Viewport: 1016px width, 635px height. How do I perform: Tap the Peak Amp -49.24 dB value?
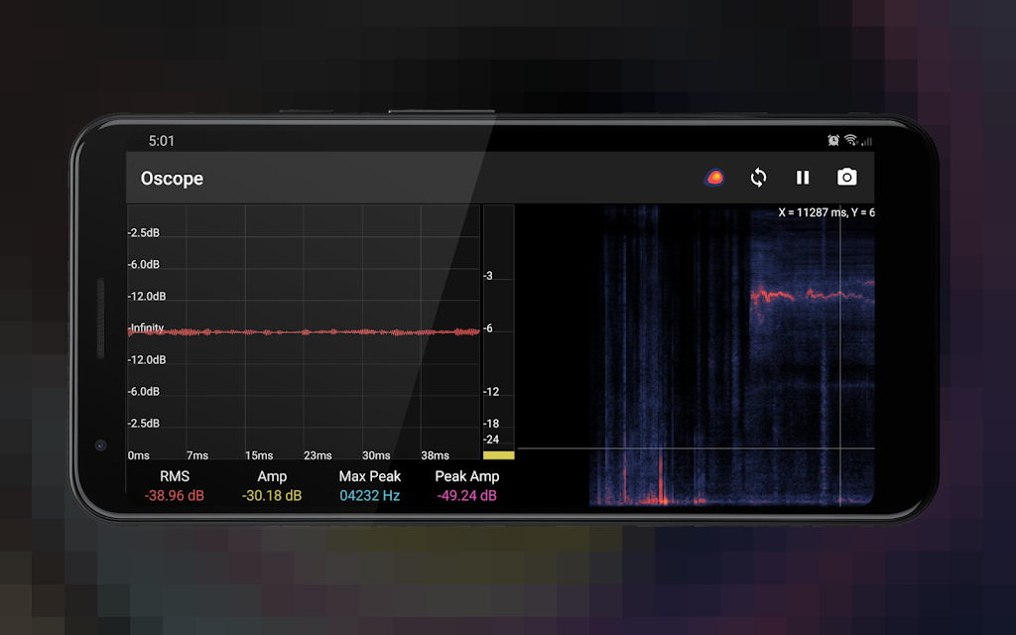[x=466, y=496]
